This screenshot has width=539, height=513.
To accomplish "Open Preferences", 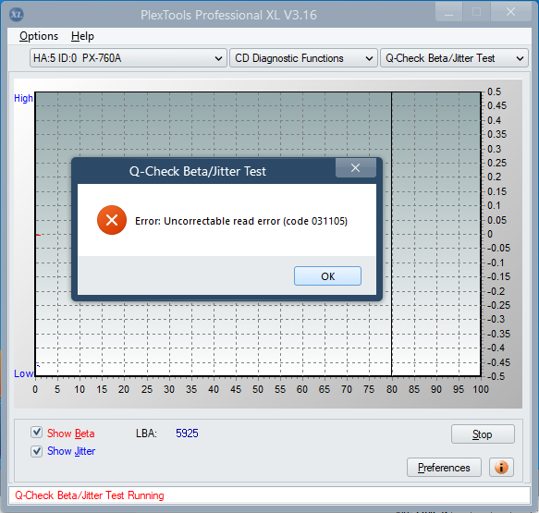I will [x=444, y=468].
